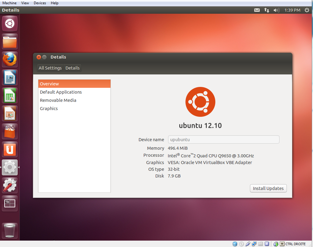Click the memory value 496.4 MiB
This screenshot has width=313, height=247.
(178, 148)
